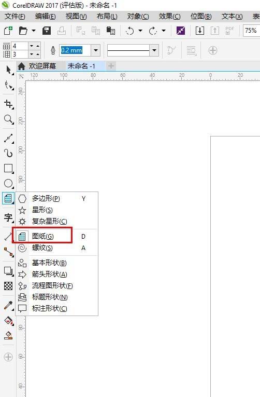Select the Shape edit tool
The image size is (260, 397).
click(x=9, y=85)
